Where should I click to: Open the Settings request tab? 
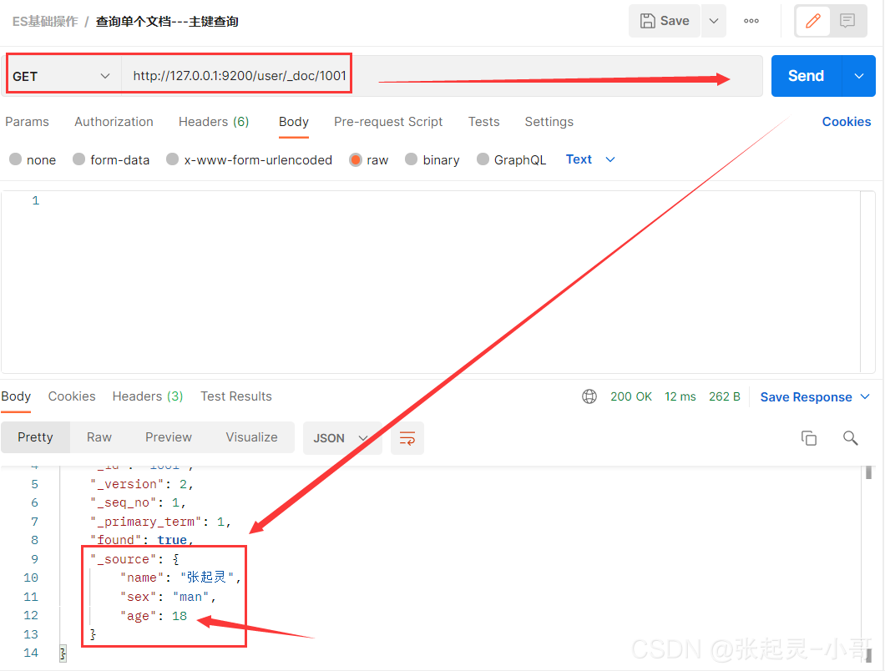point(549,122)
